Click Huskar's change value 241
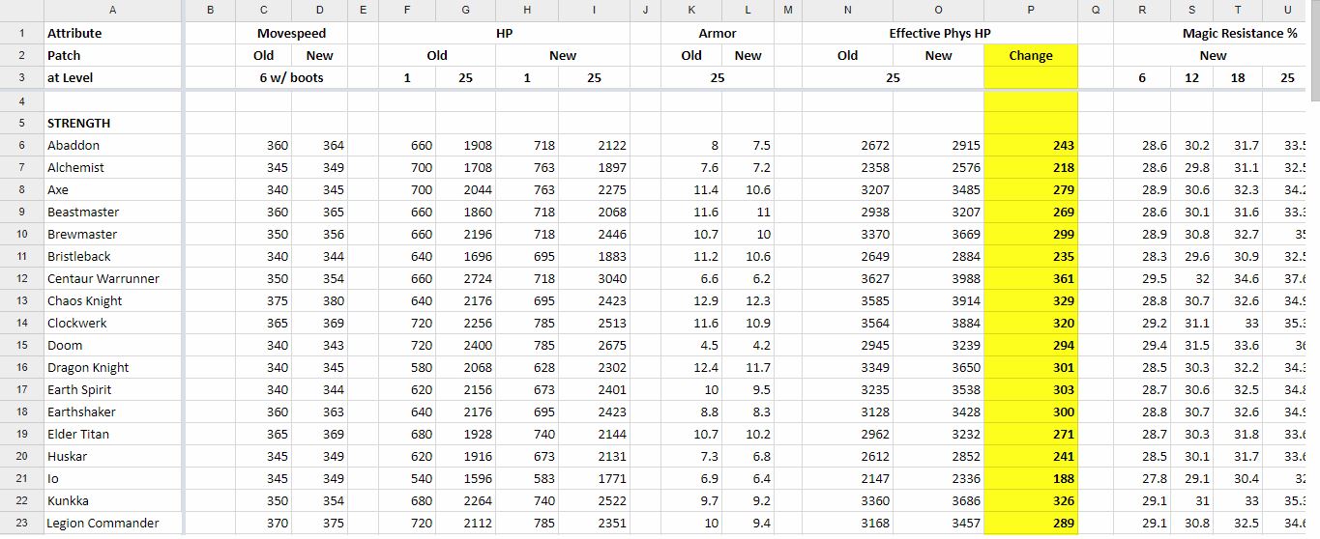The width and height of the screenshot is (1320, 539). 1031,457
